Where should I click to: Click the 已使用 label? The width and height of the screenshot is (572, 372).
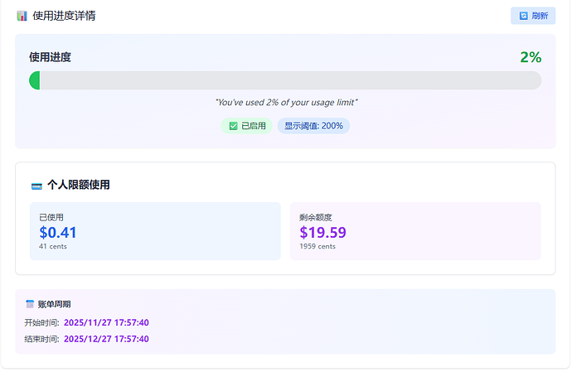[51, 217]
